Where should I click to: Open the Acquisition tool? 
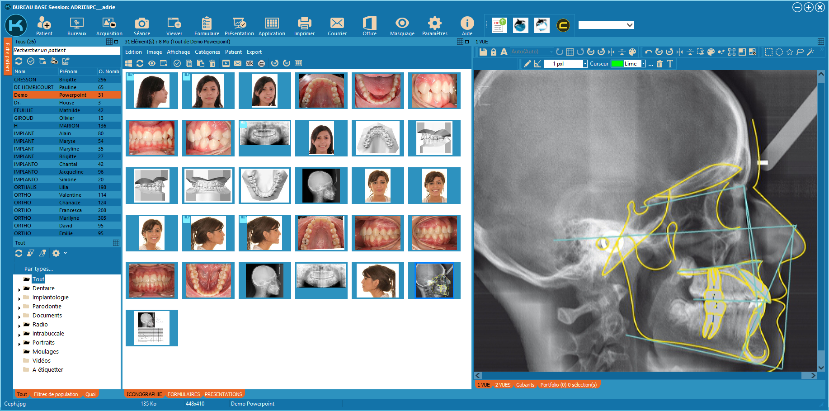109,26
